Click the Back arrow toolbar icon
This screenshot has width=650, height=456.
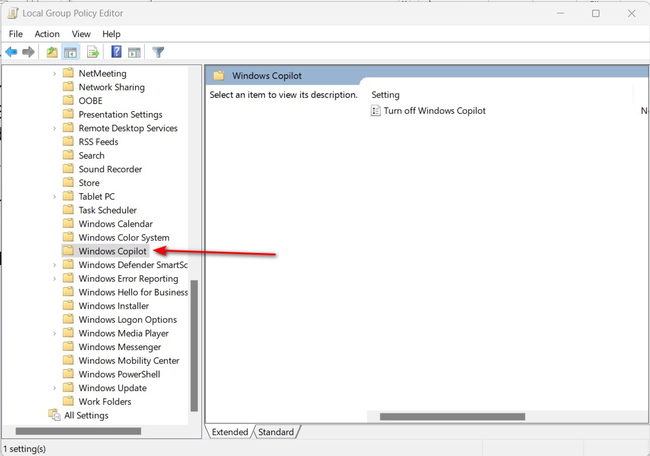(11, 52)
